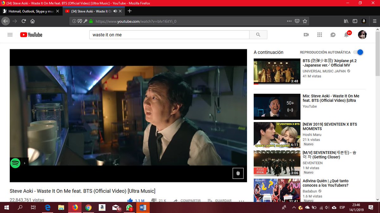Go to YouTube home via logo

click(x=31, y=35)
